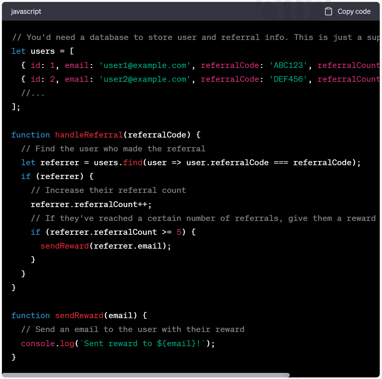382x379 pixels.
Task: Click the 'Find the user who made the referral' comment
Action: point(113,149)
